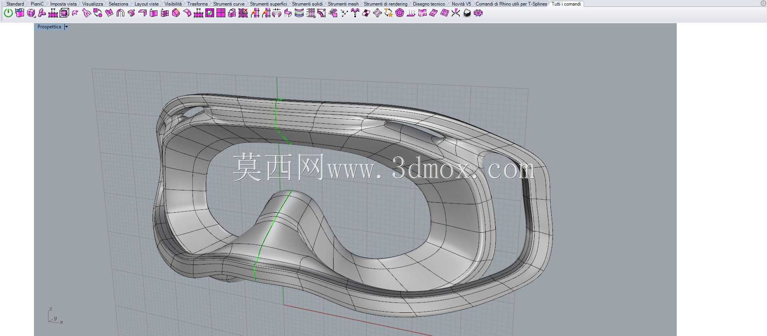The width and height of the screenshot is (767, 336).
Task: Open the Visualizza tab
Action: [92, 4]
